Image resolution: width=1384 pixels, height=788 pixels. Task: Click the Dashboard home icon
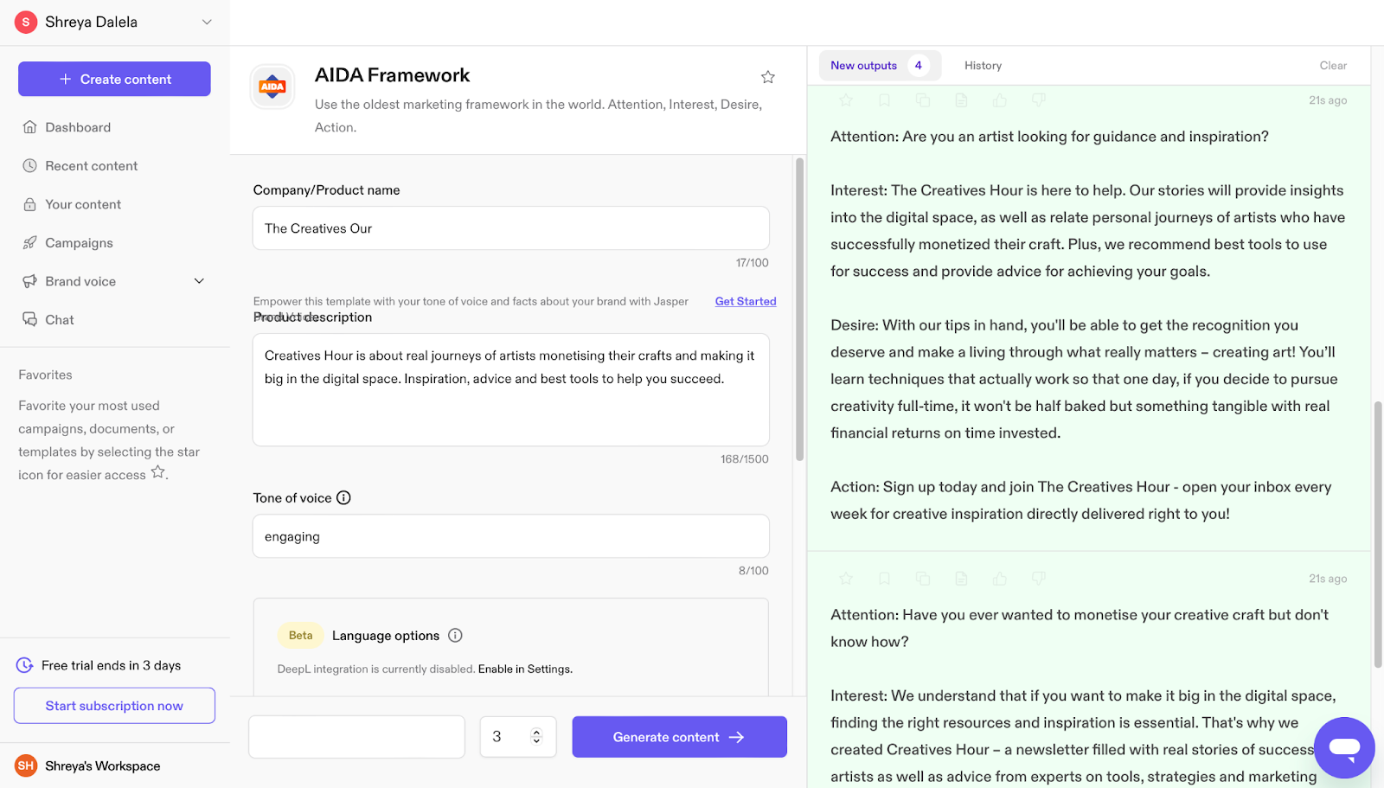coord(29,127)
